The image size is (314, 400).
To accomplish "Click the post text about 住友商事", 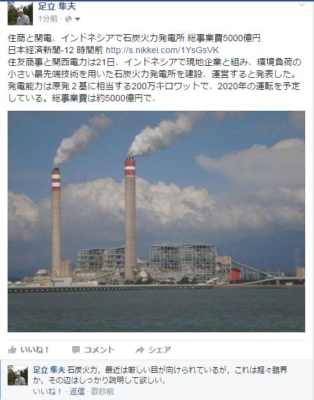I will (154, 80).
